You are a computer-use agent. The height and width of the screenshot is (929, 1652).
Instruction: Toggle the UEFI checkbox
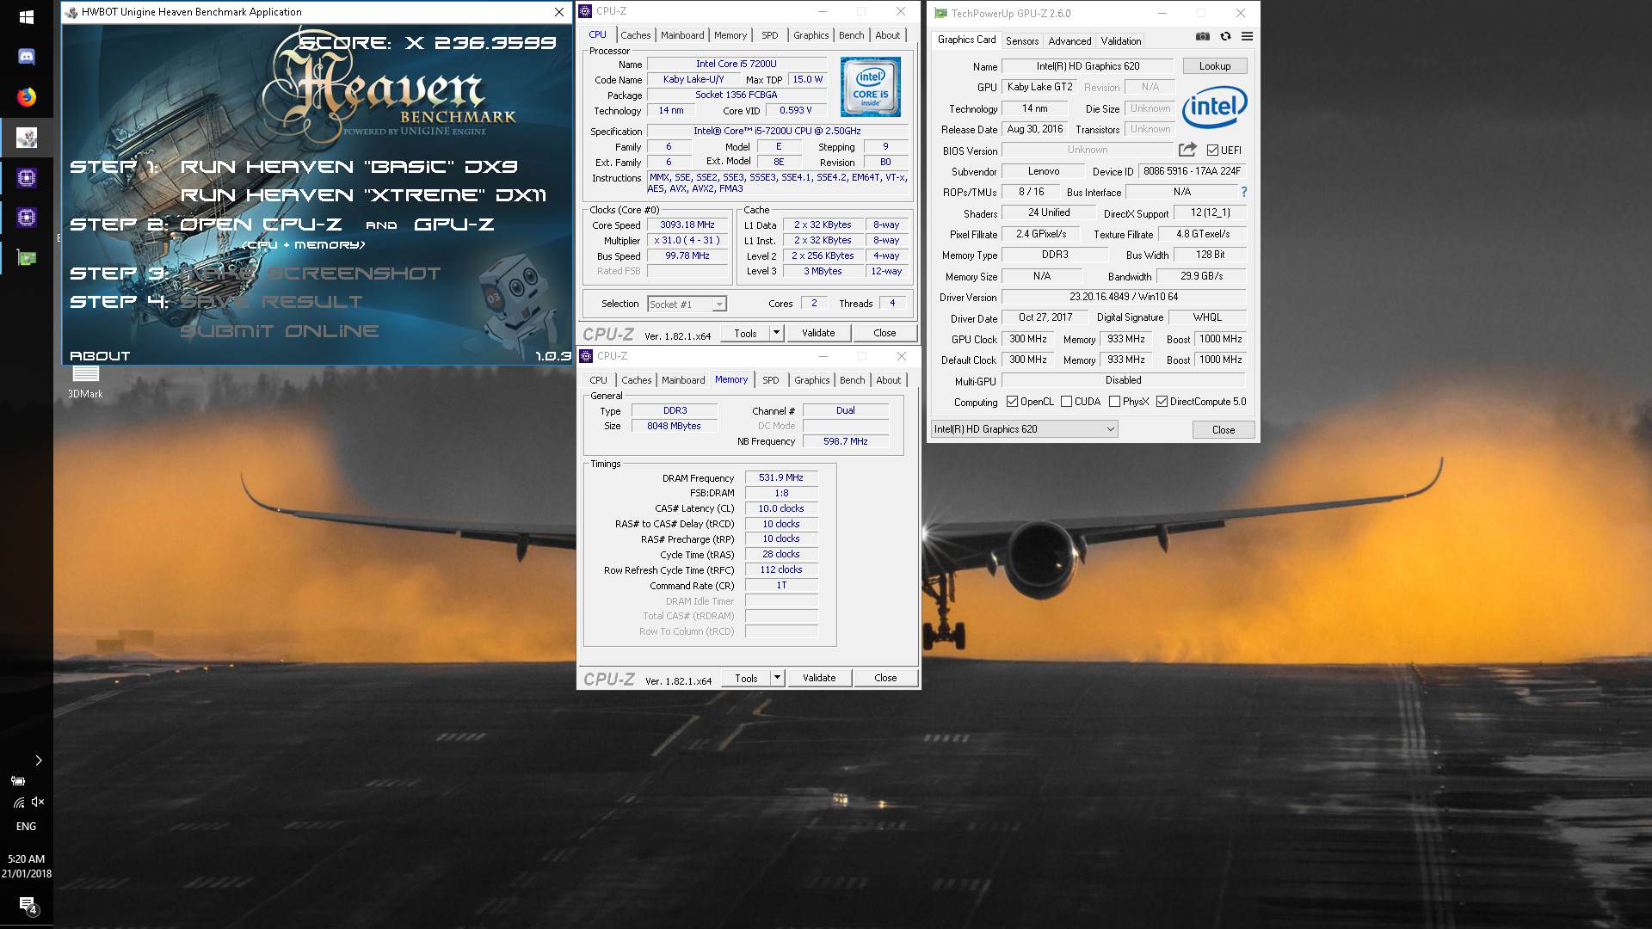(x=1212, y=150)
